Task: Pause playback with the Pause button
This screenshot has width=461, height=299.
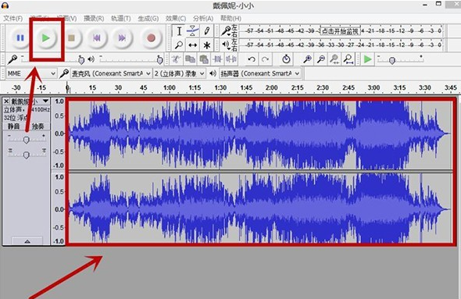Action: point(20,37)
